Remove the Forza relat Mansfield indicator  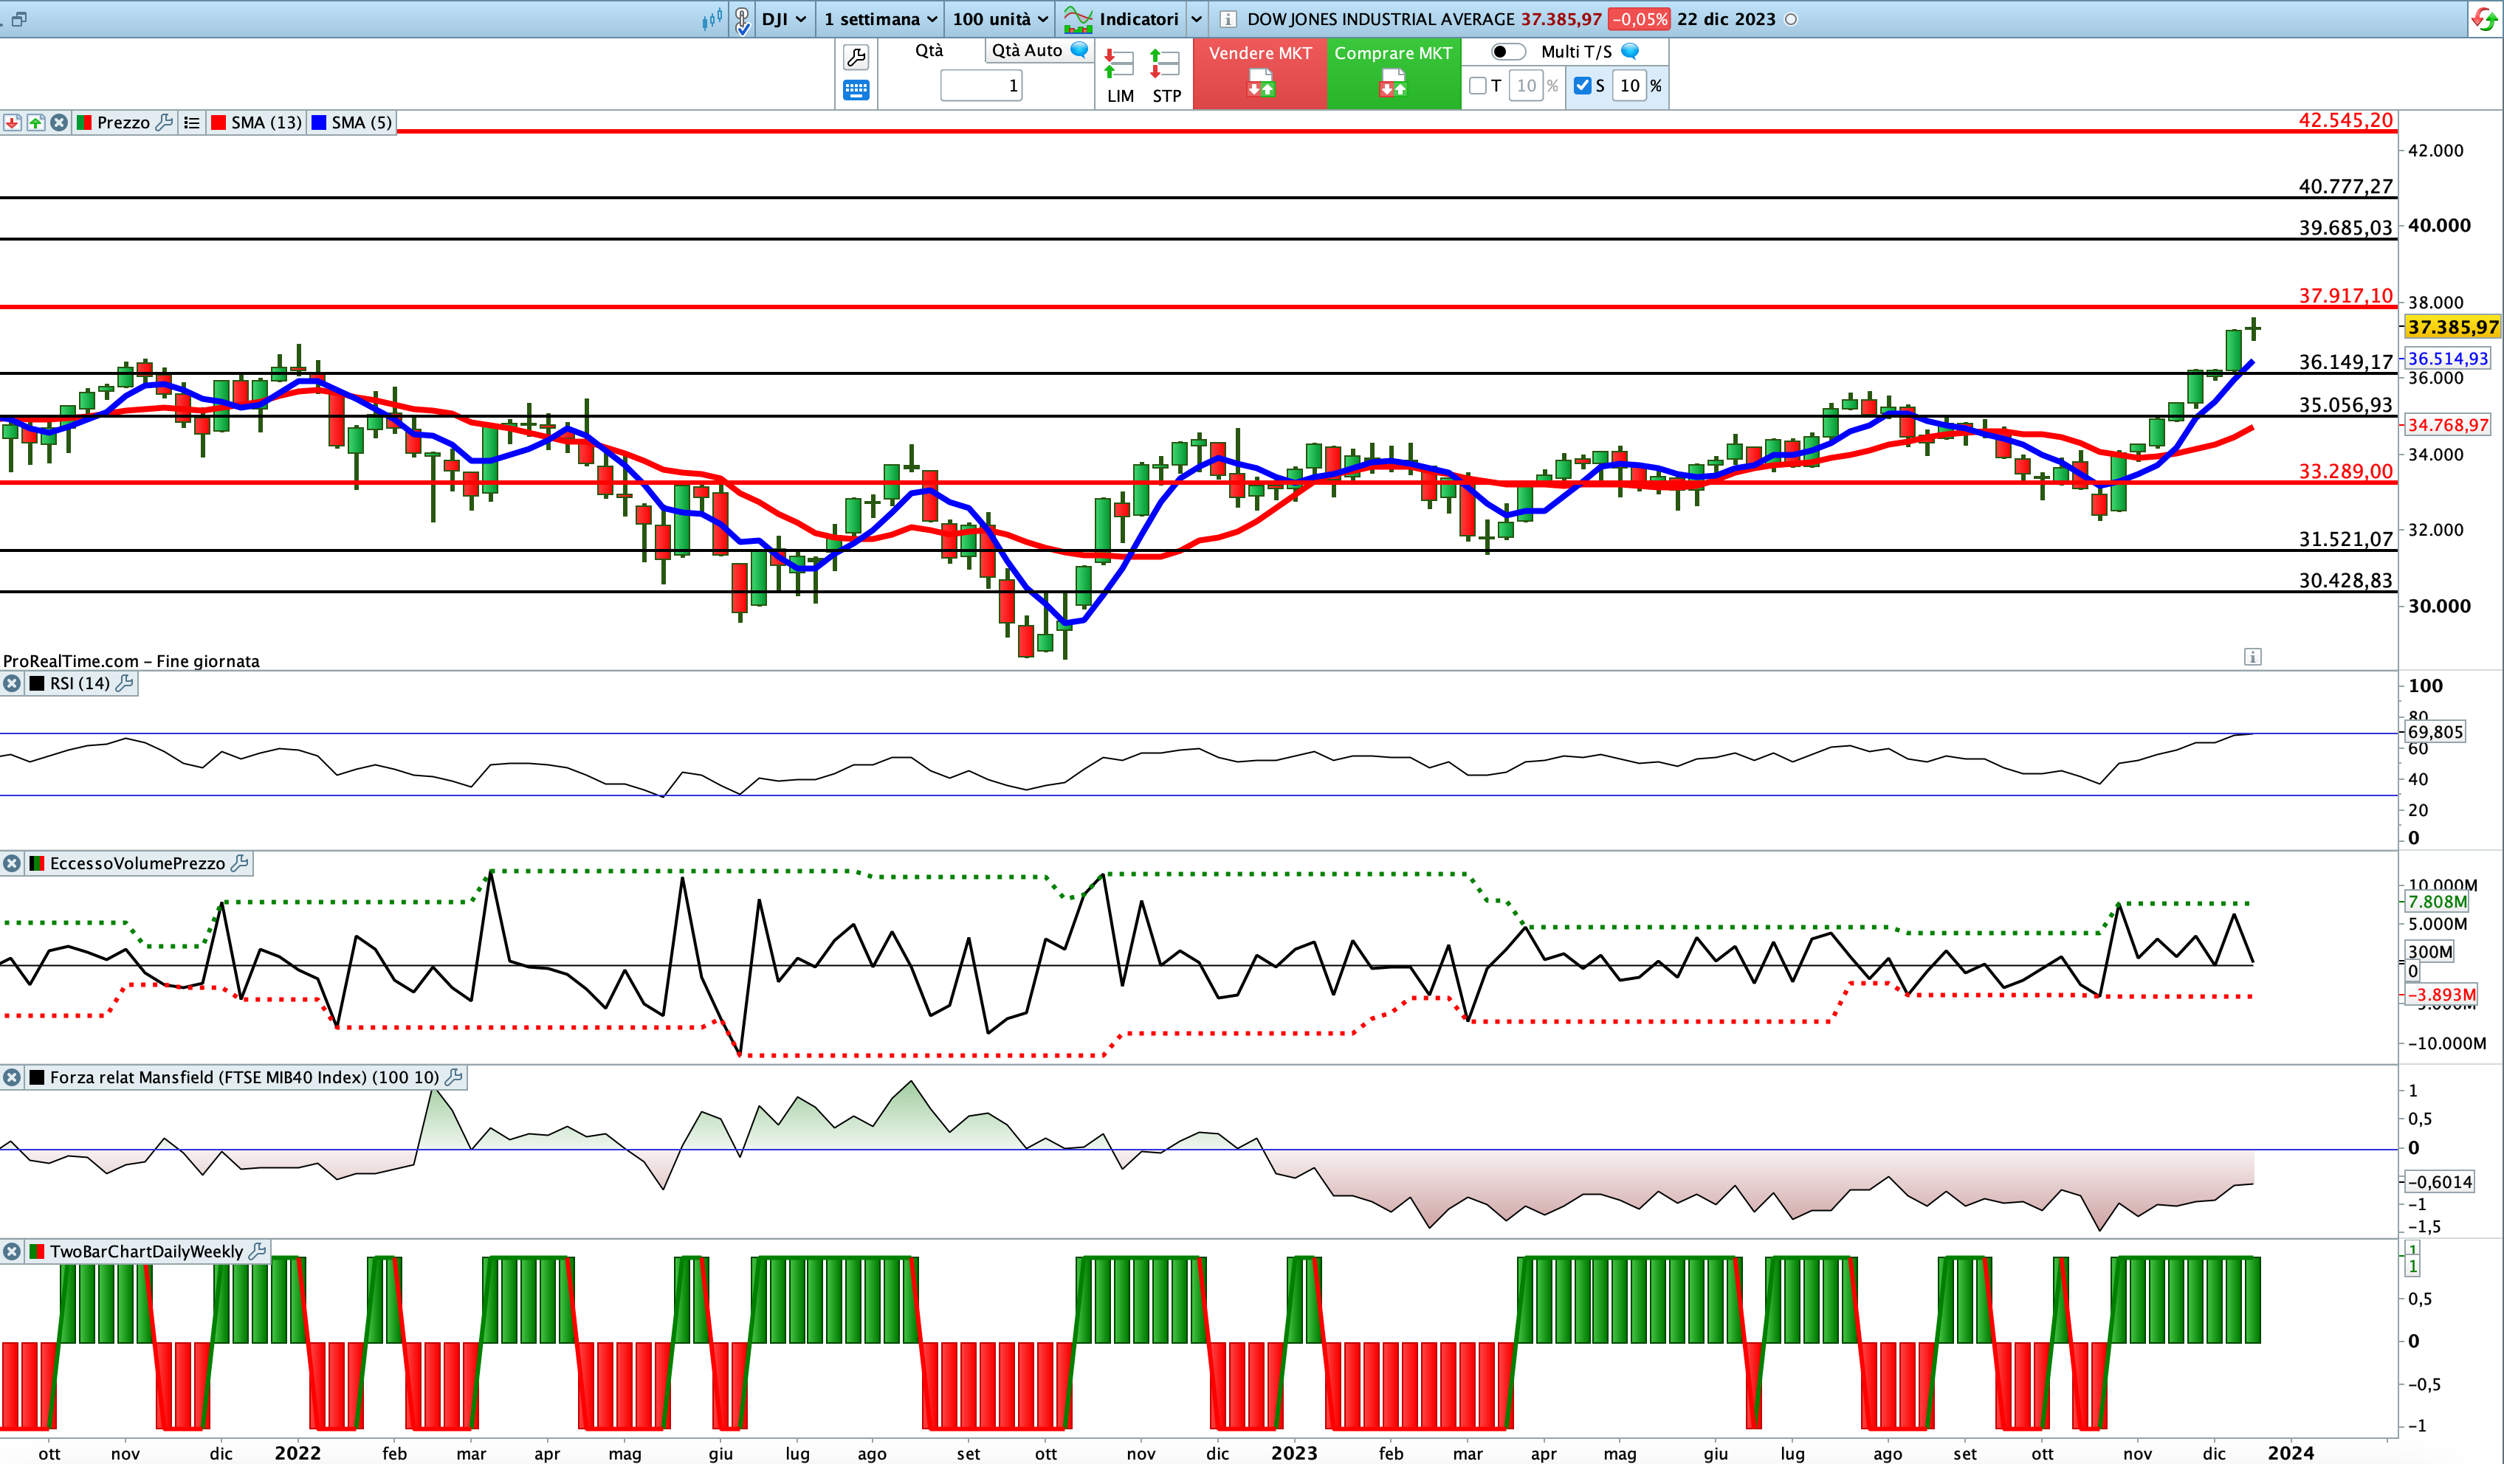[x=12, y=1077]
